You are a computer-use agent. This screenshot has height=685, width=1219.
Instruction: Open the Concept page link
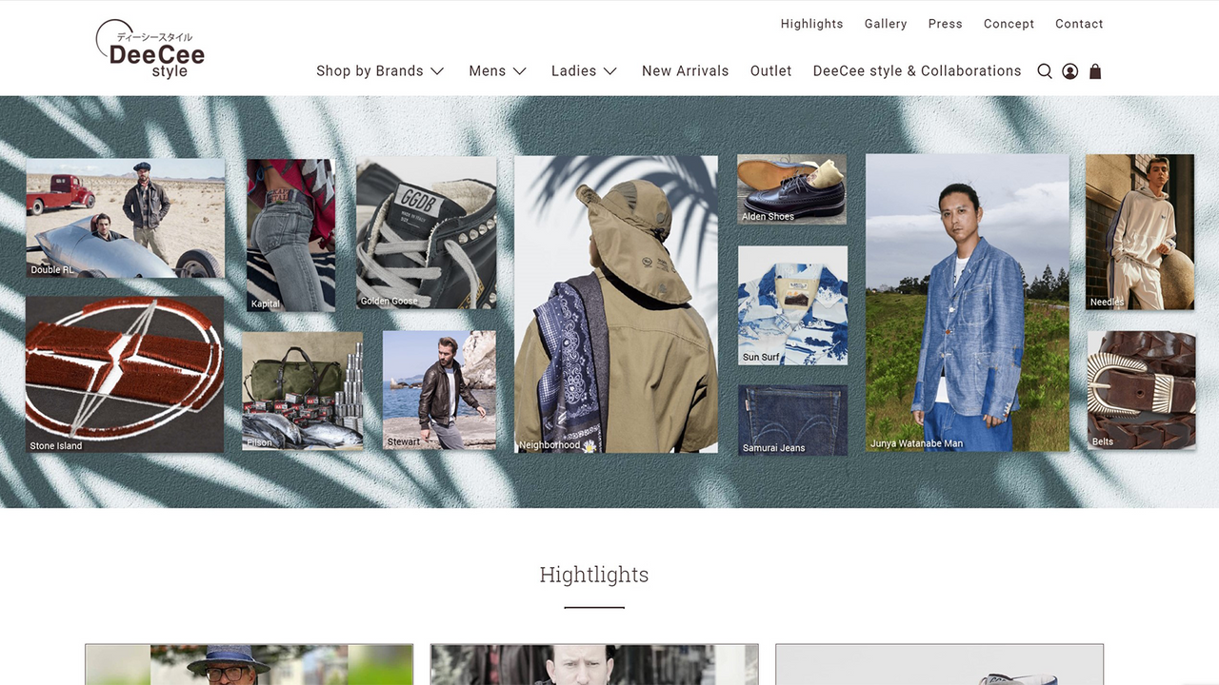pos(1009,24)
